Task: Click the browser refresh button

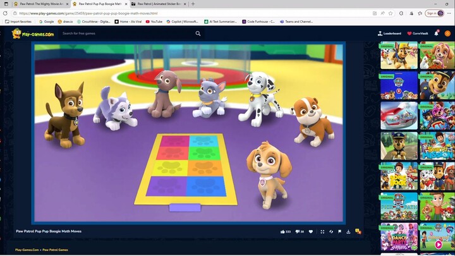Action: [5, 13]
